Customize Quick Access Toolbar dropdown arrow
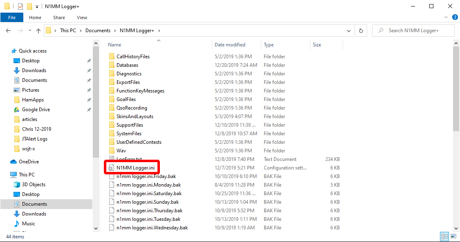 (x=37, y=7)
